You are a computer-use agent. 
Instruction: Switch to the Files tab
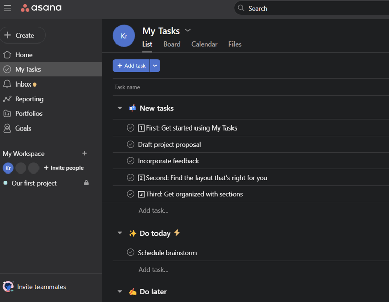tap(235, 44)
